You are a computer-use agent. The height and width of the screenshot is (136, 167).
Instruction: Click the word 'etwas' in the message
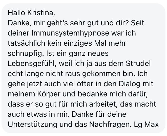[x=35, y=114]
